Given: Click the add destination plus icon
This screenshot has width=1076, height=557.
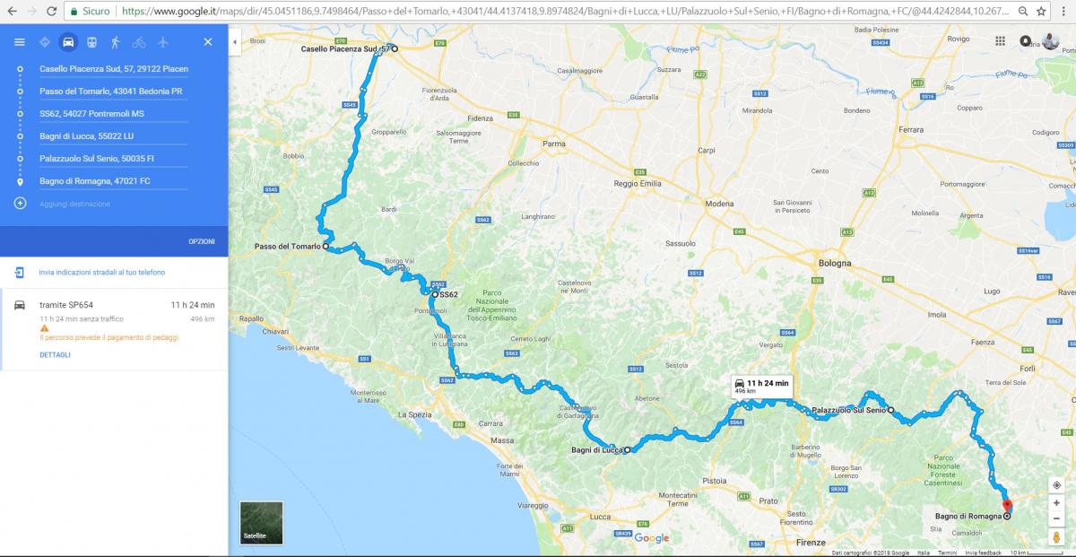Looking at the screenshot, I should 20,204.
